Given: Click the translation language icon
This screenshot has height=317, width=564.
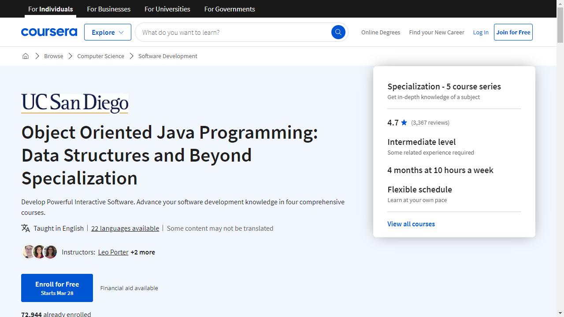Looking at the screenshot, I should pyautogui.click(x=26, y=228).
